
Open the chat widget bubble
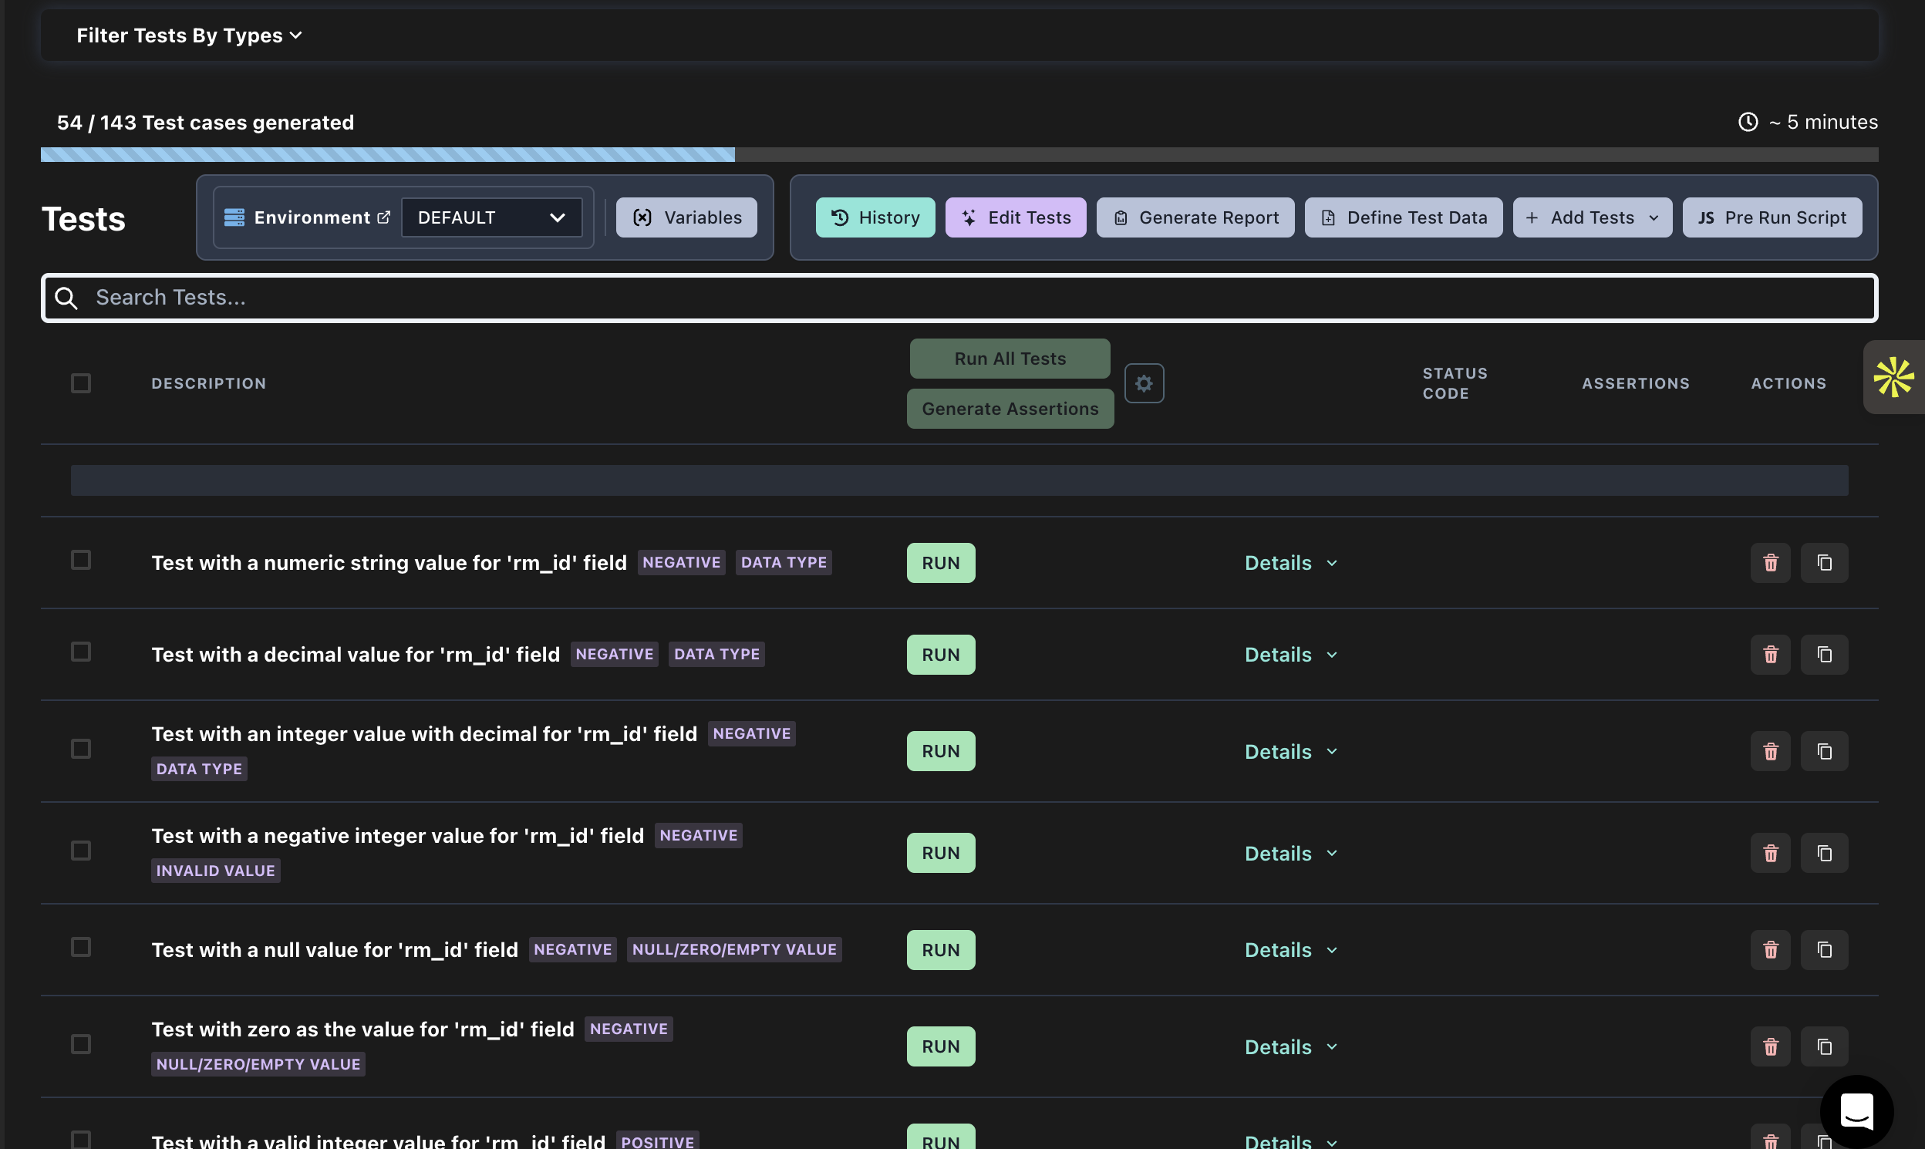[x=1856, y=1111]
